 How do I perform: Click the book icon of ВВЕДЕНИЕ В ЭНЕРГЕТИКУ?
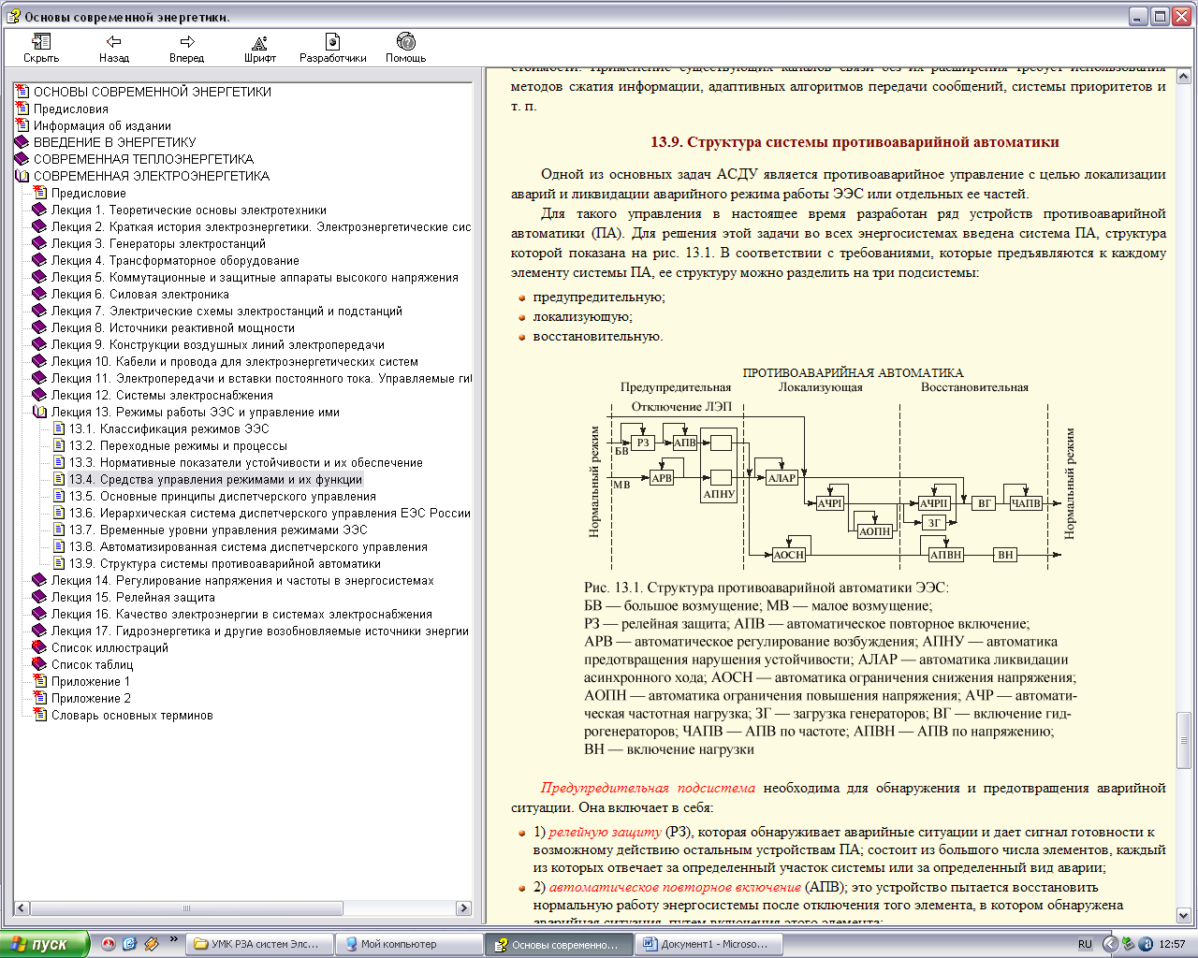point(22,142)
